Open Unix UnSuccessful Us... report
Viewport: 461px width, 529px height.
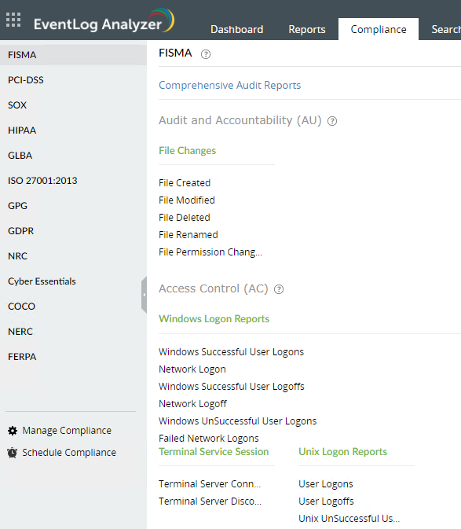pos(349,519)
